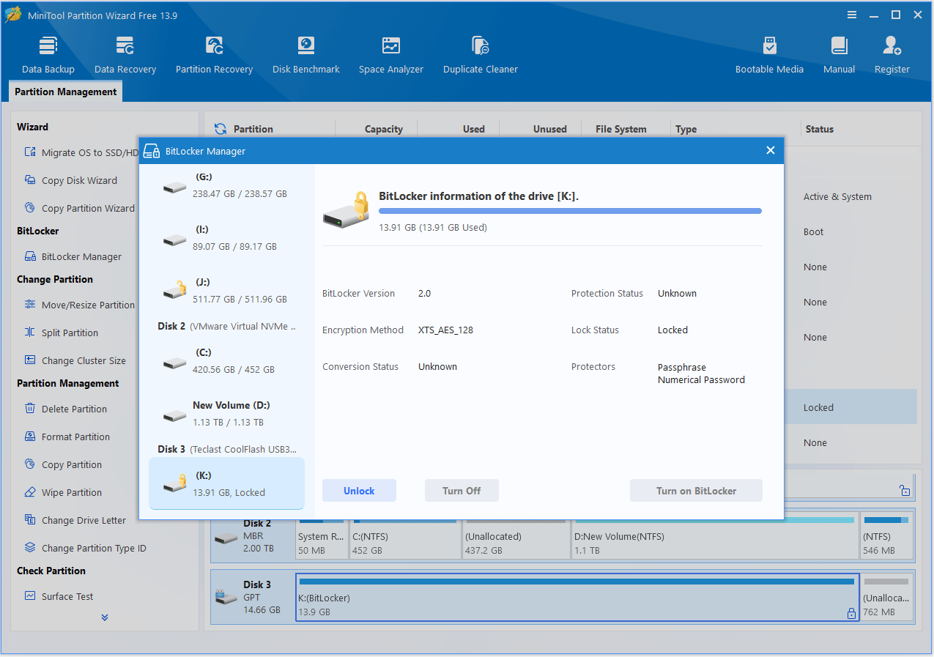The width and height of the screenshot is (934, 657).
Task: Click the Turn Off button
Action: pyautogui.click(x=462, y=491)
